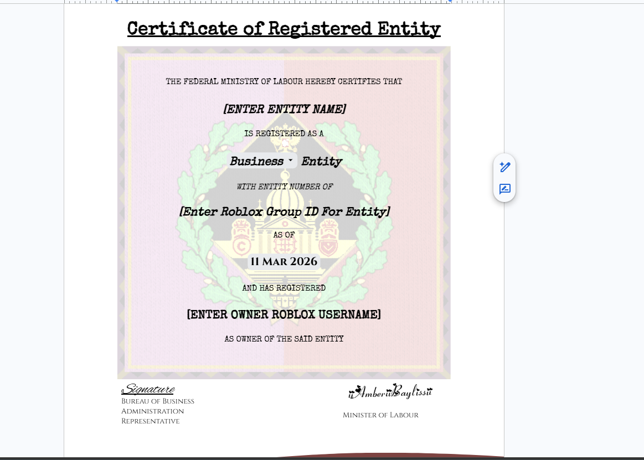The image size is (644, 460).
Task: Click the [ENTER OWNER ROBLOX USERNAME] placeholder
Action: pos(284,315)
